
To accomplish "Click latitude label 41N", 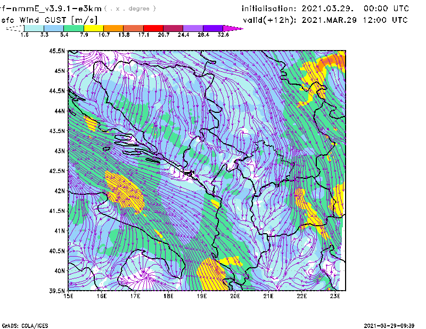I will [x=60, y=231].
